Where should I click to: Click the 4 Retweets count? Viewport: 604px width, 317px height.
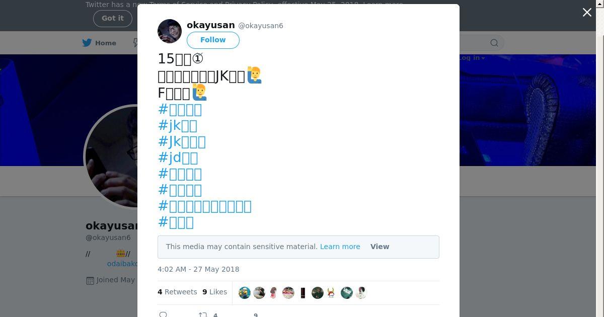[177, 292]
